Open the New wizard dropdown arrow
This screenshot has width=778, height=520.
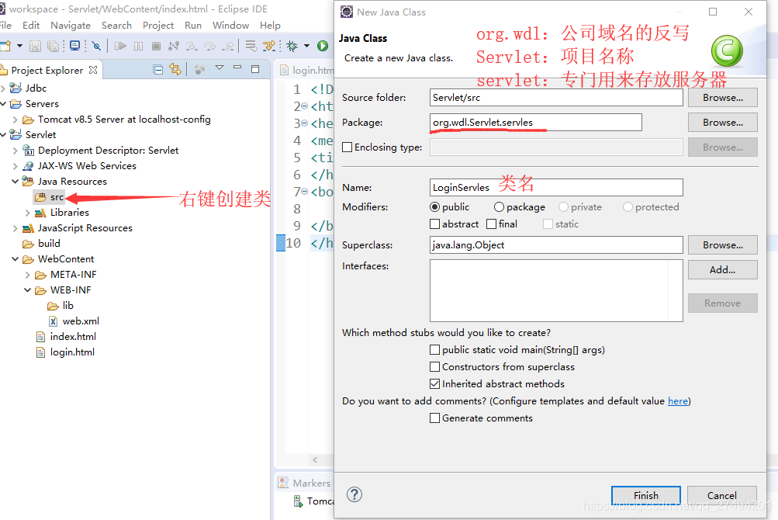(20, 47)
